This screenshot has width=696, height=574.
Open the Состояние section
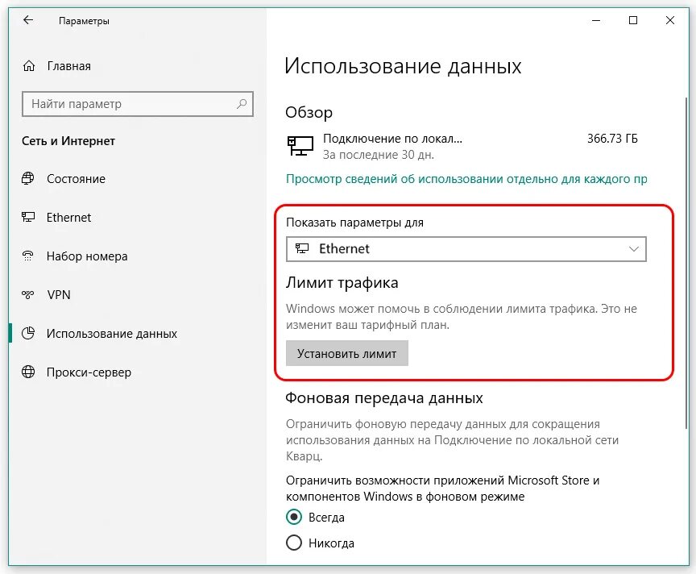[76, 179]
